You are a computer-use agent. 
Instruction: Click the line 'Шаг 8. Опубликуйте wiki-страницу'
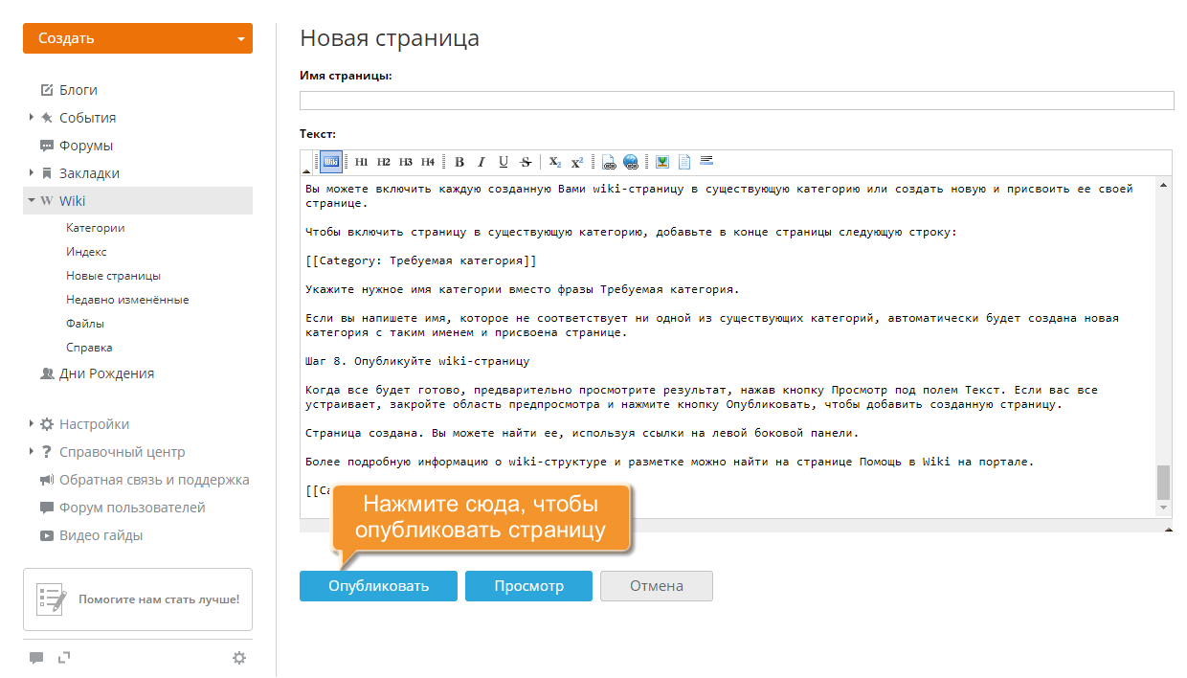pyautogui.click(x=417, y=362)
